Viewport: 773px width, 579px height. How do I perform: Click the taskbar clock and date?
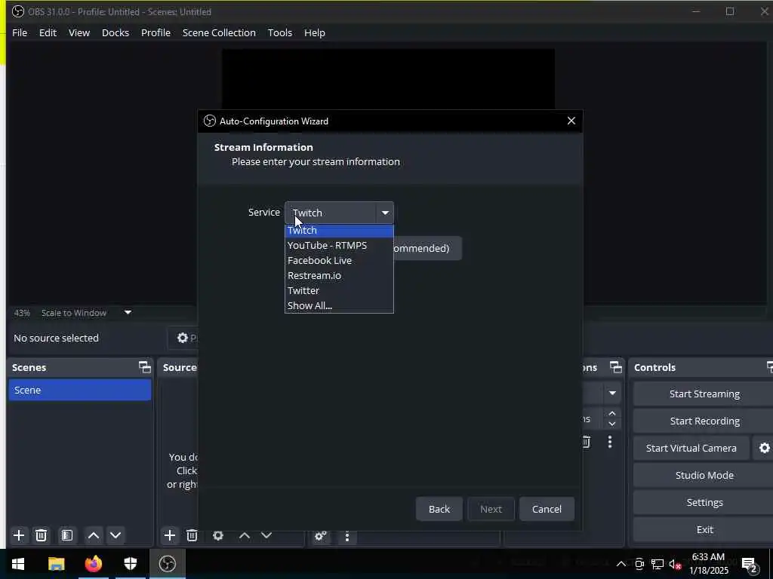click(708, 564)
